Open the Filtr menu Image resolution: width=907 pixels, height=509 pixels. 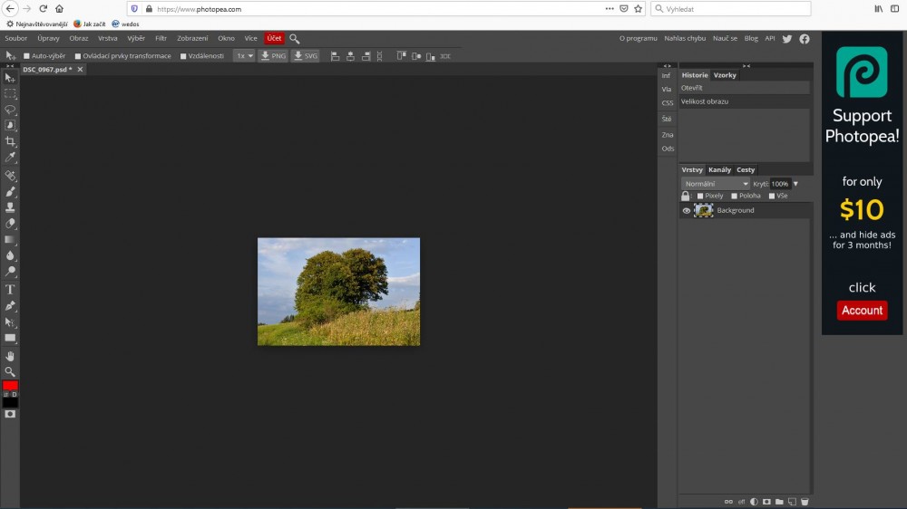pos(161,38)
